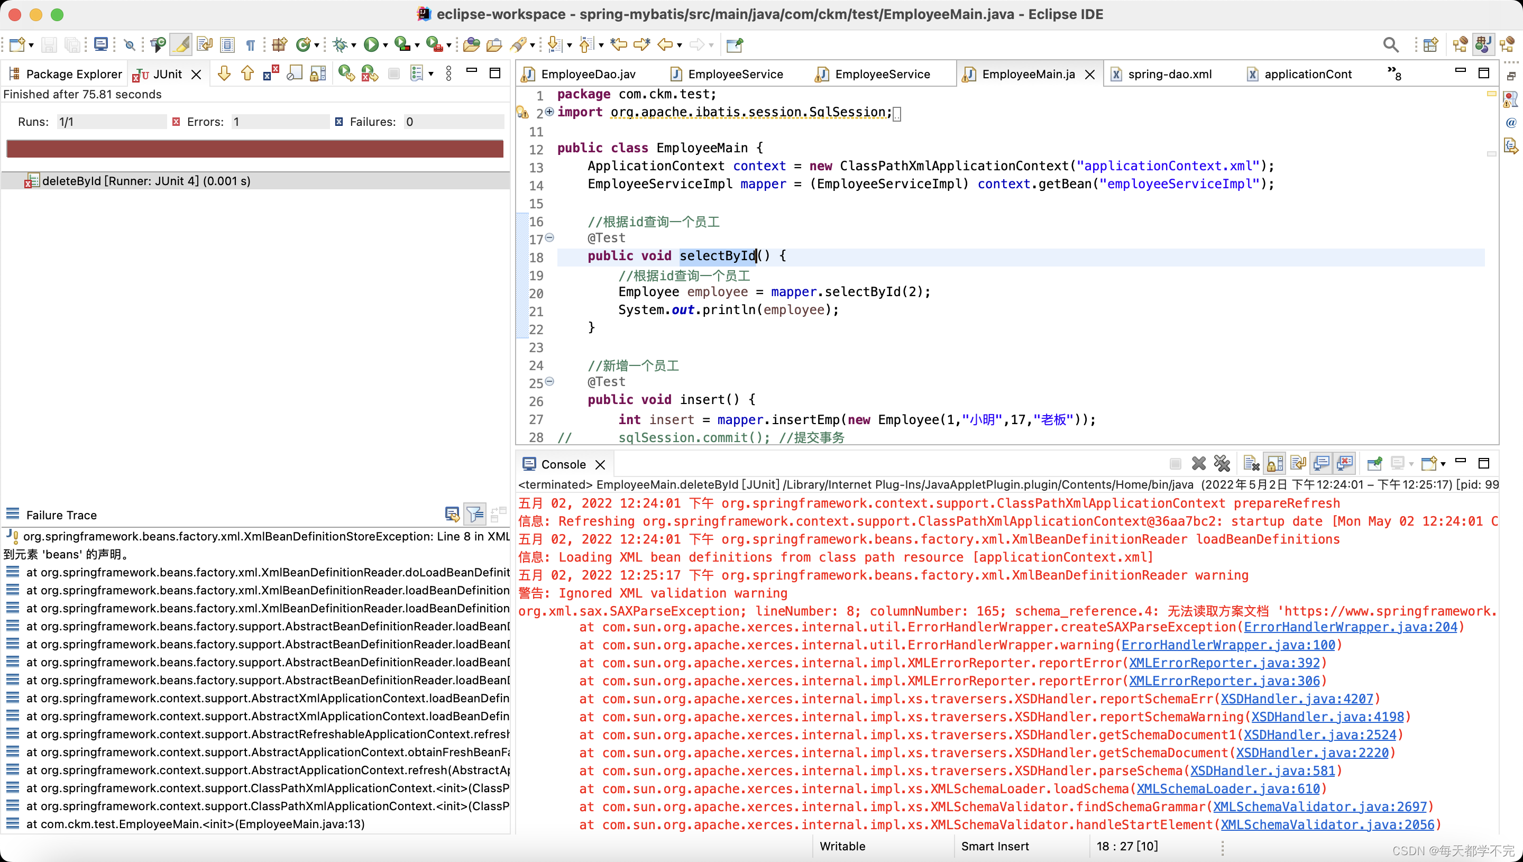Image resolution: width=1523 pixels, height=862 pixels.
Task: Toggle Mark Occurrences highlighter button
Action: pyautogui.click(x=181, y=44)
